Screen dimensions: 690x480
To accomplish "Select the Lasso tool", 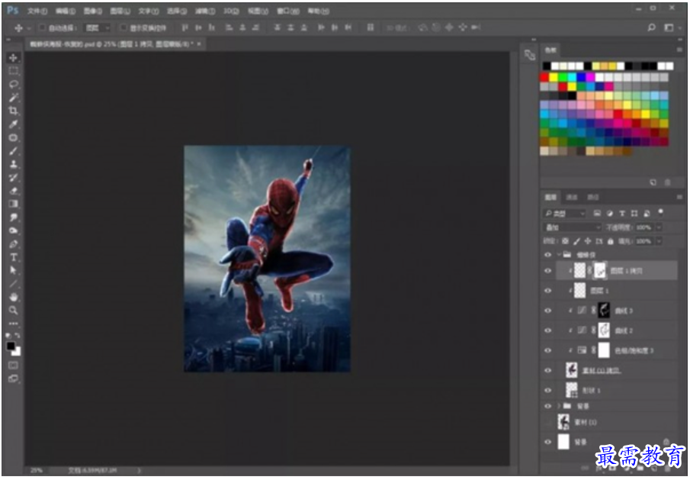I will coord(13,84).
